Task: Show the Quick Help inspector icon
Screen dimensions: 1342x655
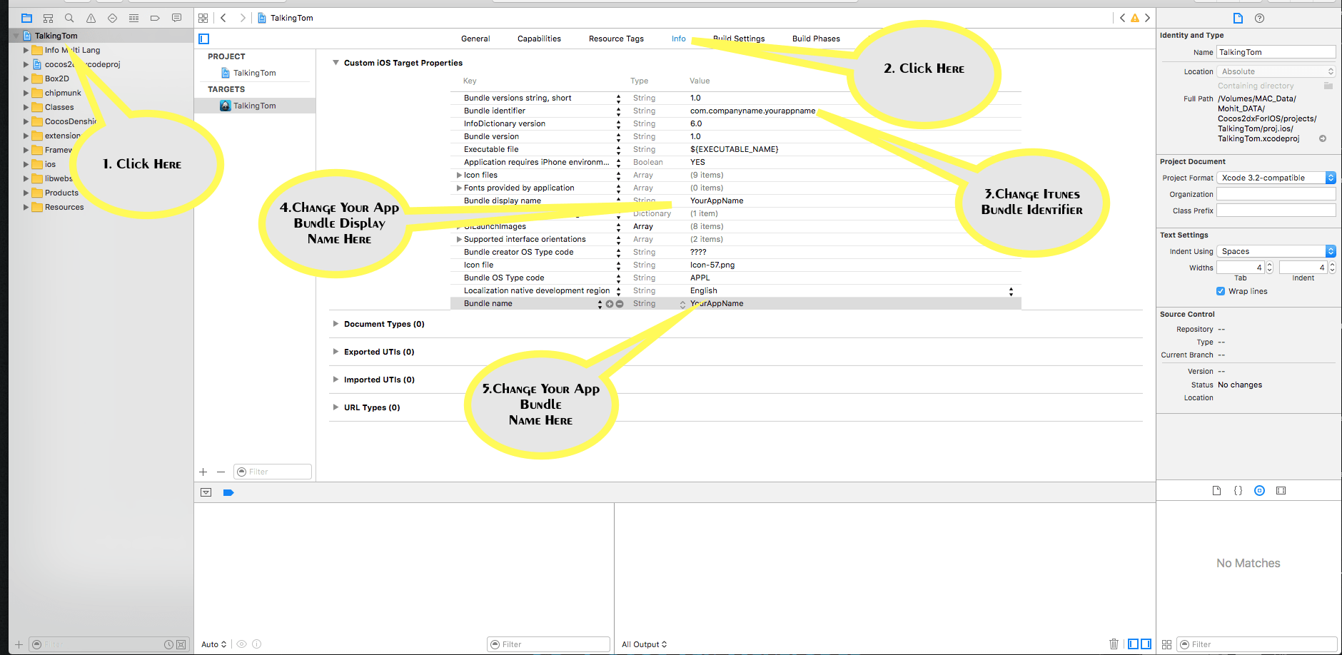Action: (x=1259, y=18)
